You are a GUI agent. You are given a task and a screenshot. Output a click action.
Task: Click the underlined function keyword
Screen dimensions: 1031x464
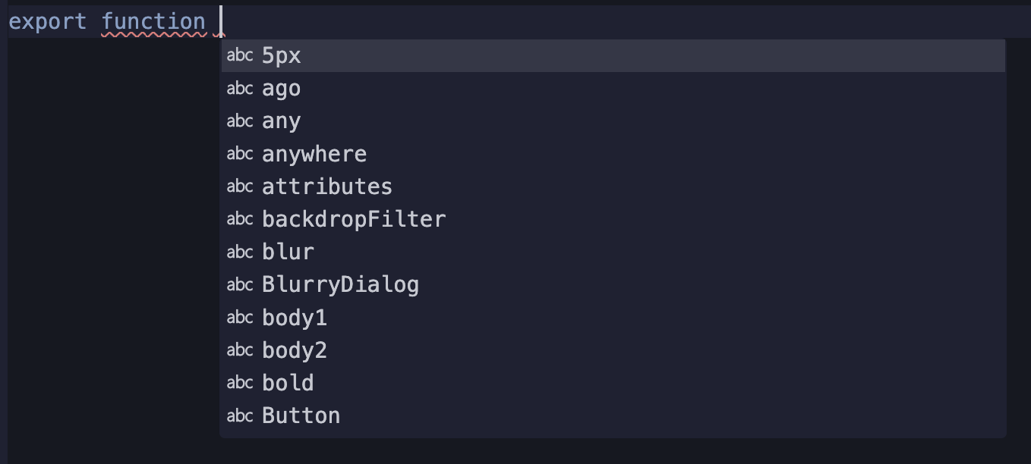(153, 20)
